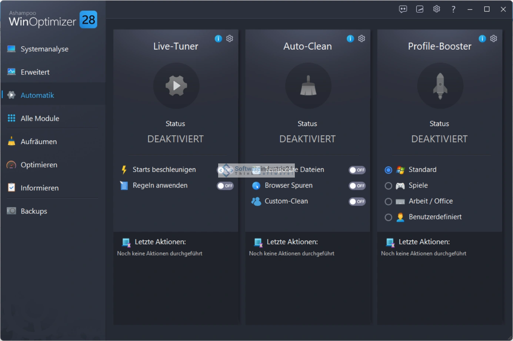Open the help question mark icon
Screen dimensions: 513x341
(453, 9)
